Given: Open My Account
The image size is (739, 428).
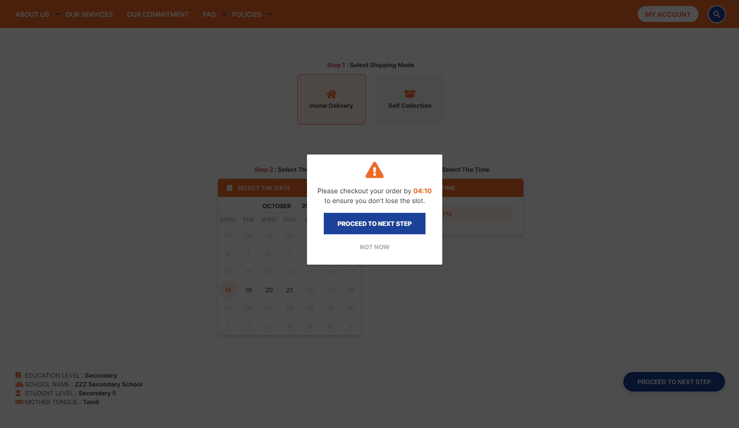Looking at the screenshot, I should 668,14.
